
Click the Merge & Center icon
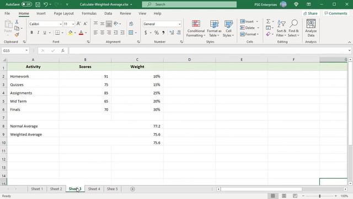coord(131,33)
